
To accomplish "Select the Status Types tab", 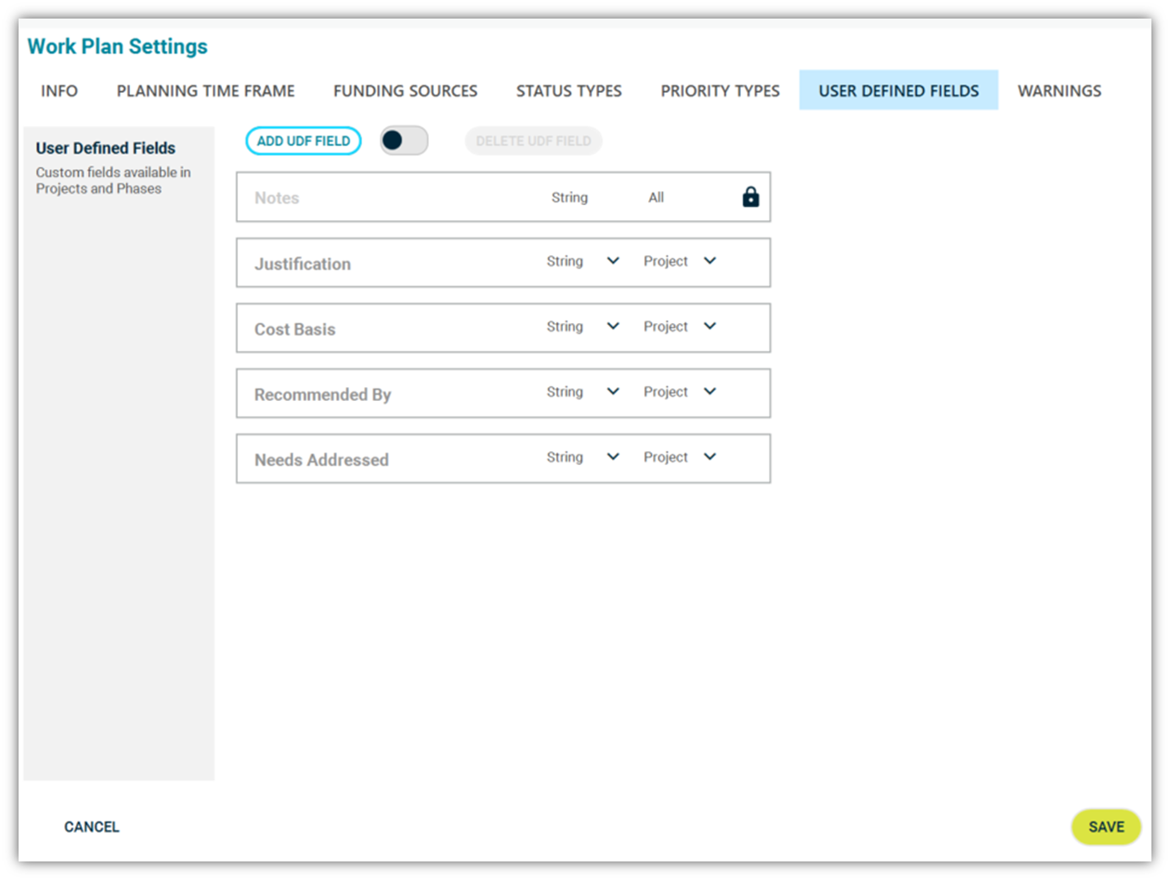I will pyautogui.click(x=568, y=91).
